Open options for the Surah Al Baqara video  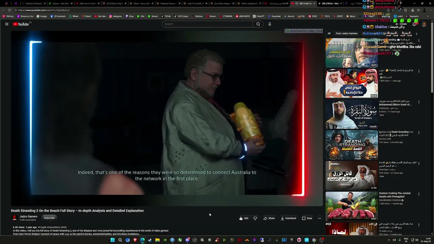(419, 102)
